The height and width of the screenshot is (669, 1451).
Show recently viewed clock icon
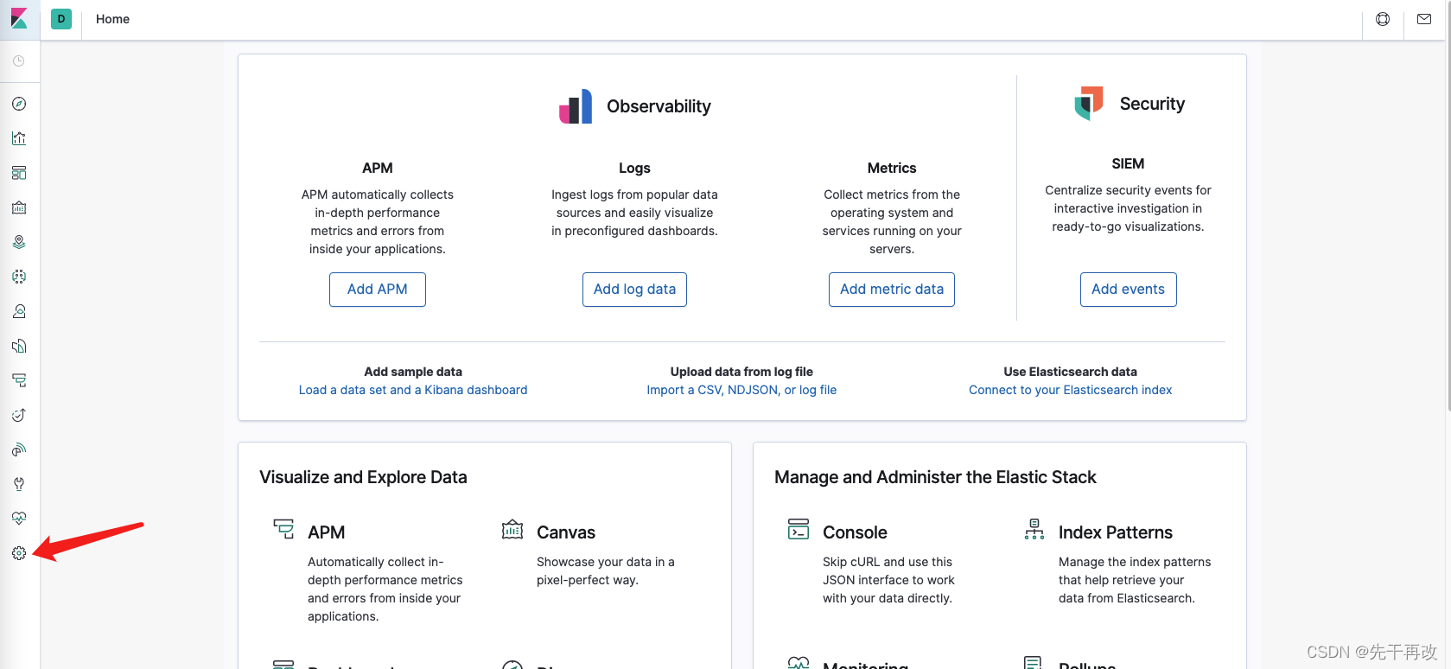tap(19, 61)
